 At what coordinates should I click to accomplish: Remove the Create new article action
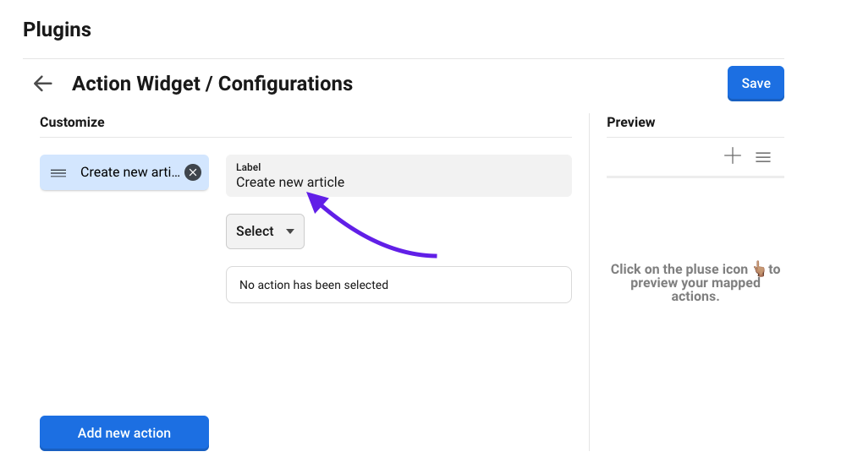pos(193,172)
